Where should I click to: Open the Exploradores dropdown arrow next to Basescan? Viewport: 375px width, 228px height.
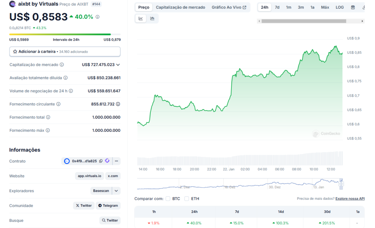coord(116,191)
